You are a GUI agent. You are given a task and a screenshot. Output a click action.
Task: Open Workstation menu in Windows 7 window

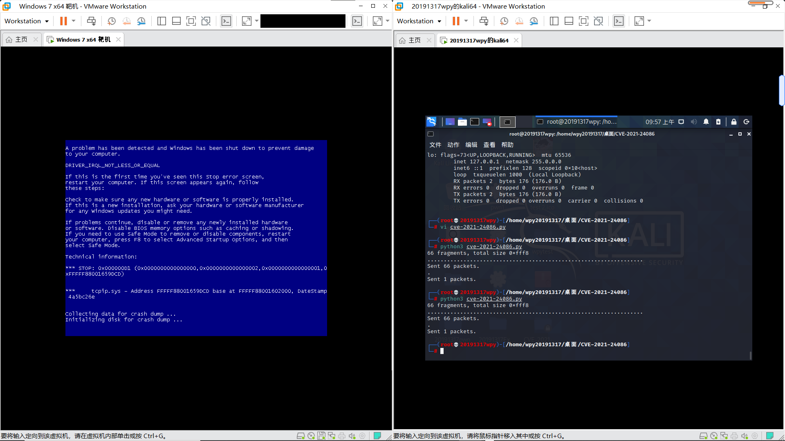pyautogui.click(x=27, y=21)
